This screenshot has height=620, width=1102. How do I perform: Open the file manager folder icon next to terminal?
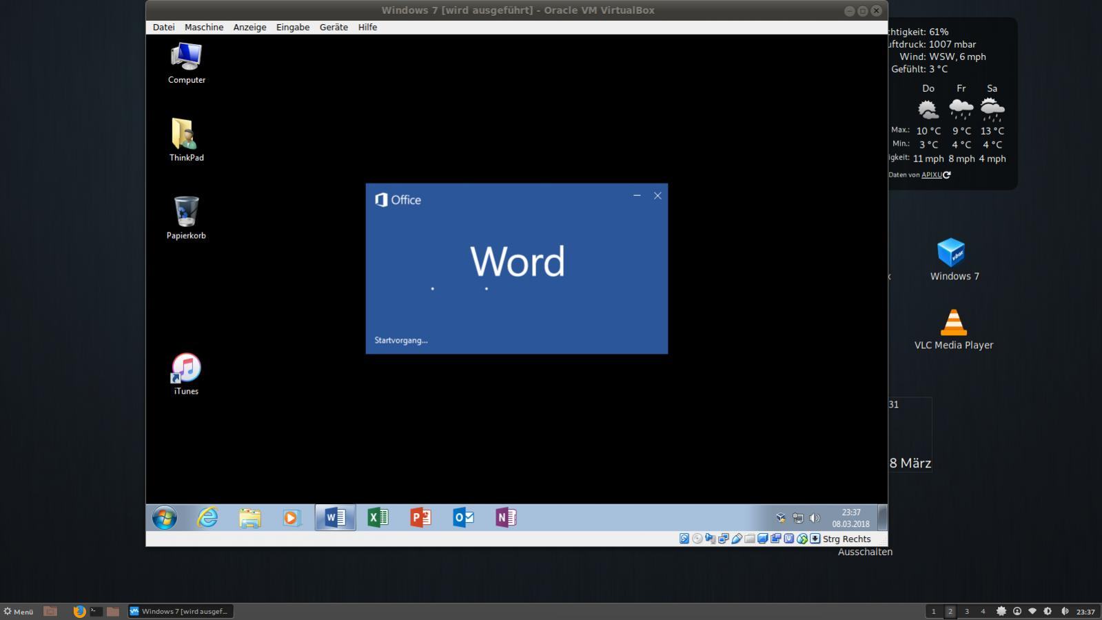tap(113, 611)
